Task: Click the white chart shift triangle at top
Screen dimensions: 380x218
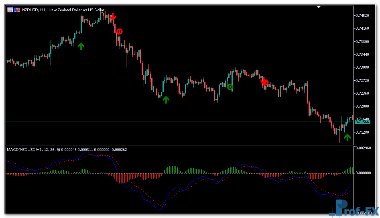Action: pos(319,7)
